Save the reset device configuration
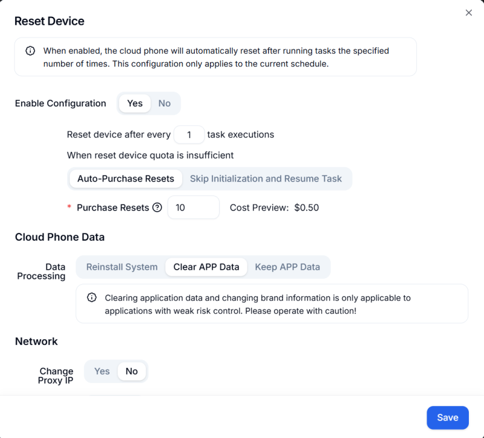Viewport: 484px width, 438px height. point(448,417)
